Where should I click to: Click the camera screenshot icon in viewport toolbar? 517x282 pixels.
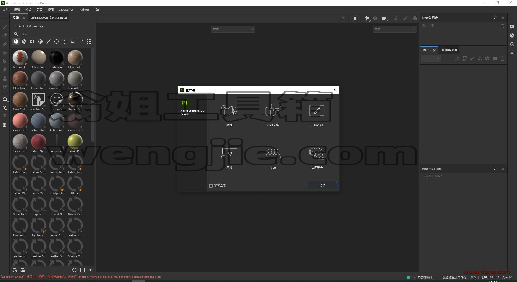point(415,18)
